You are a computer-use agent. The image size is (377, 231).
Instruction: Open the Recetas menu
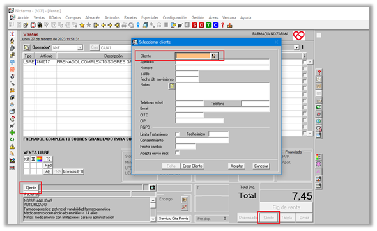pyautogui.click(x=130, y=17)
